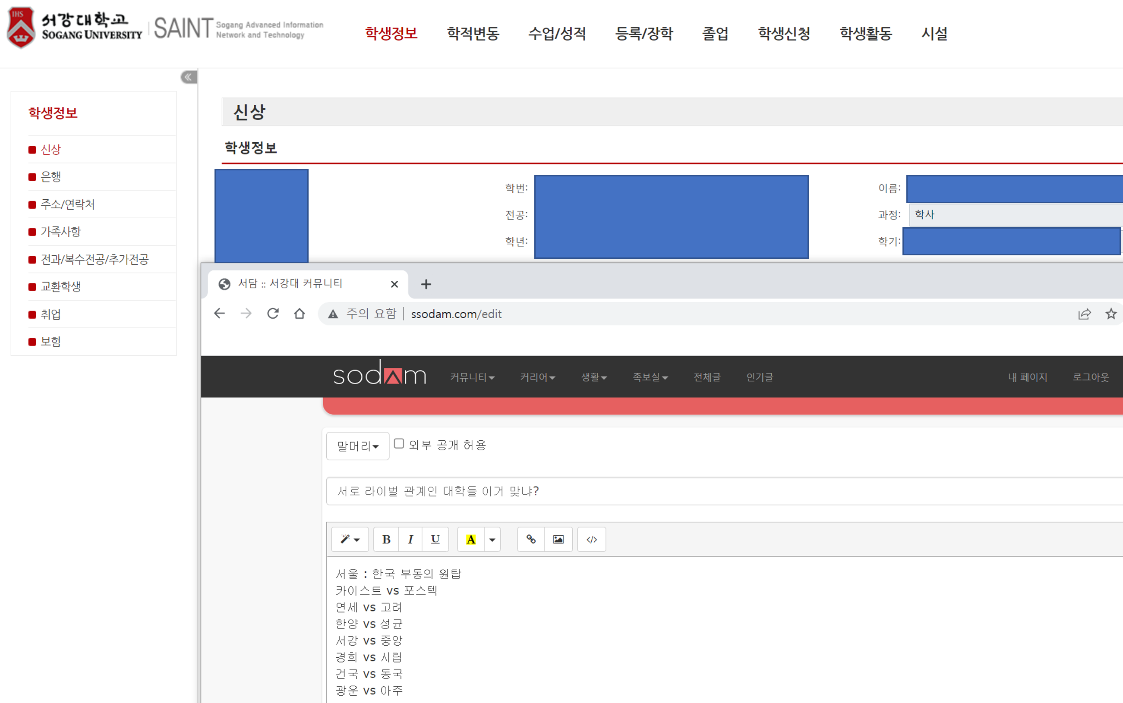Open the 수업/성적 top menu
Image resolution: width=1123 pixels, height=703 pixels.
pos(556,34)
